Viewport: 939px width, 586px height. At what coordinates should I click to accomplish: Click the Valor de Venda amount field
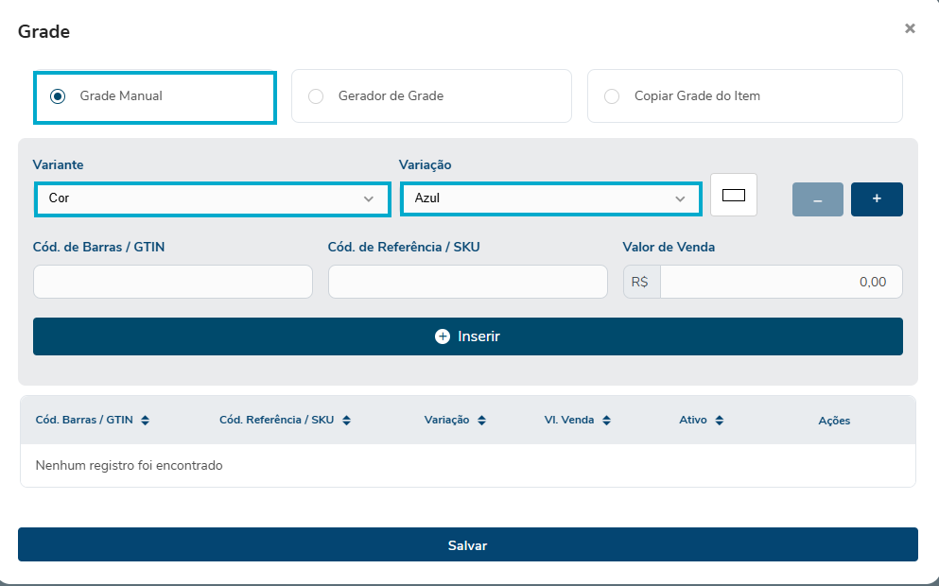pyautogui.click(x=780, y=282)
